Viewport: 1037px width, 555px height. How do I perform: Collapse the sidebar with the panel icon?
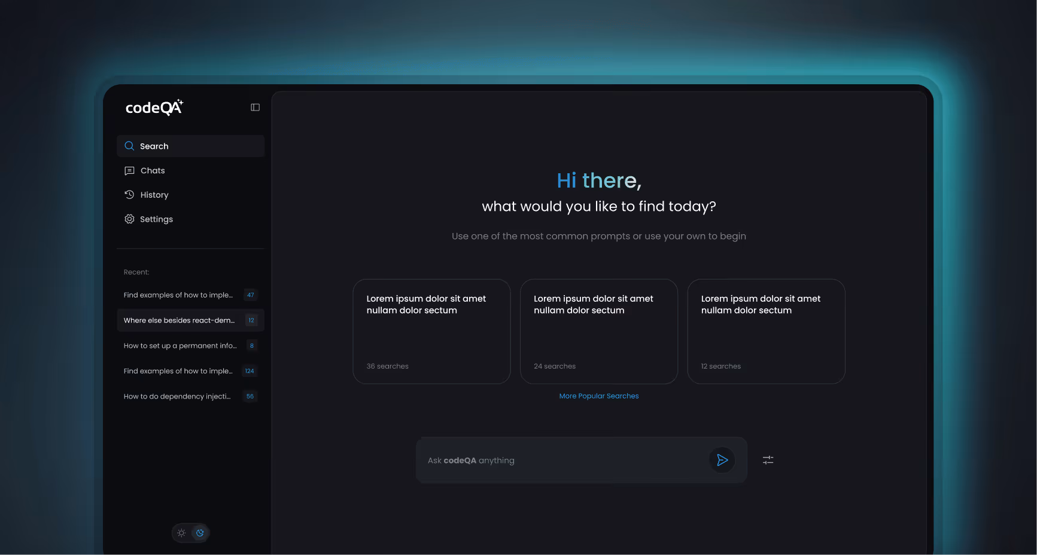point(256,107)
